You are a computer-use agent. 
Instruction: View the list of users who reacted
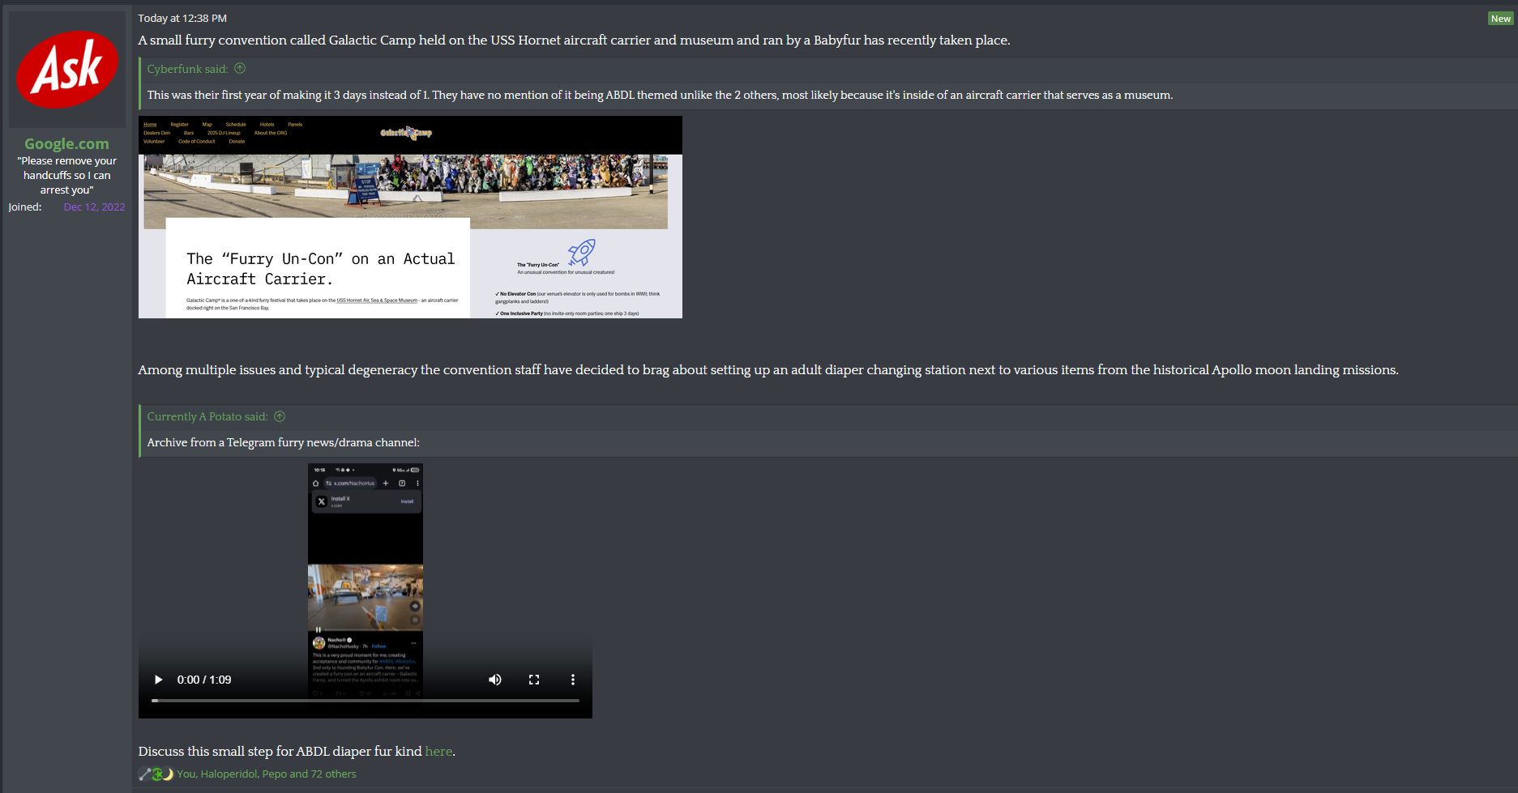click(267, 774)
